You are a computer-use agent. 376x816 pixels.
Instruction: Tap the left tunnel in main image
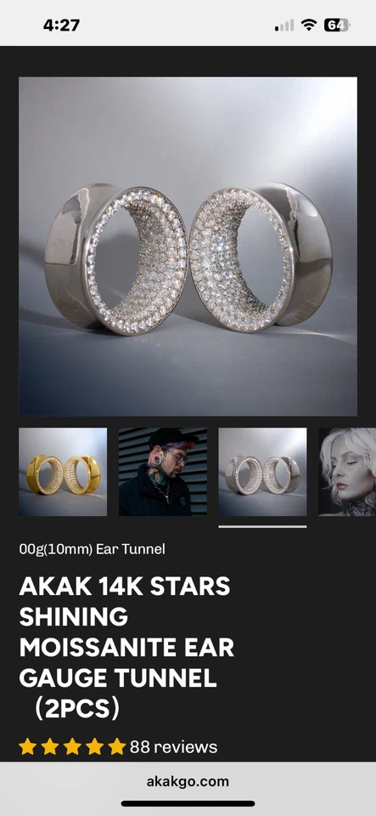115,258
